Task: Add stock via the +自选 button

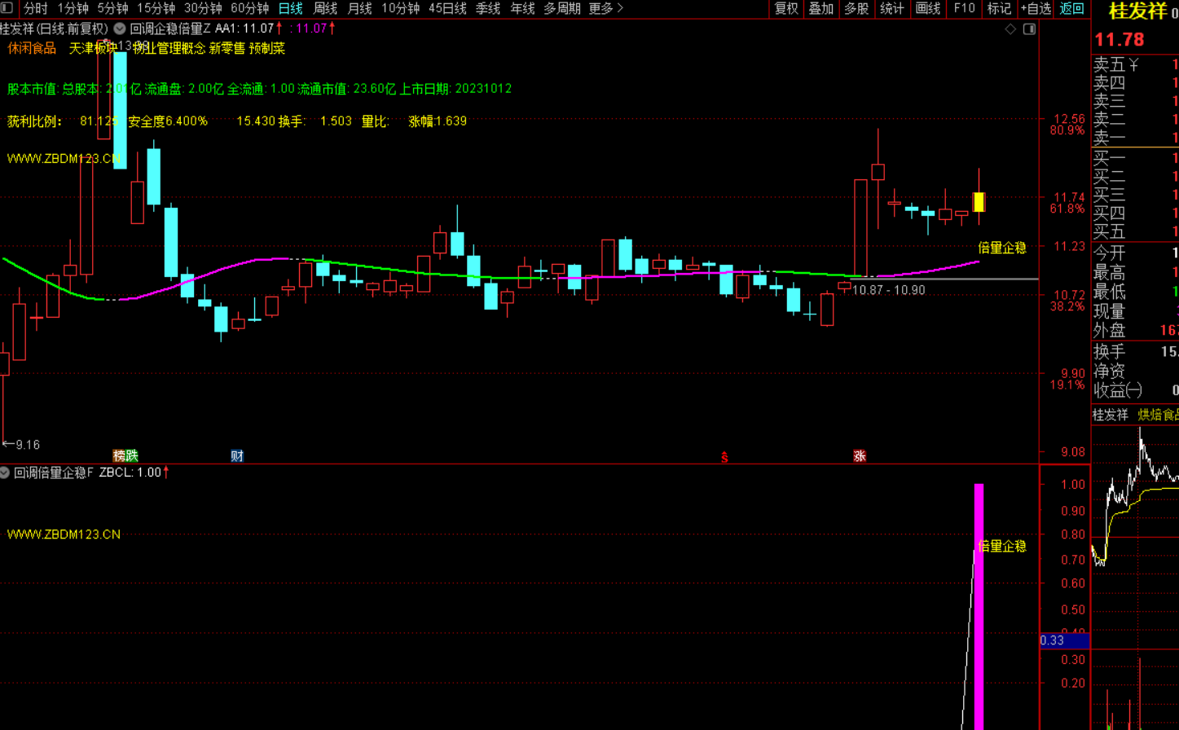Action: pos(1036,8)
